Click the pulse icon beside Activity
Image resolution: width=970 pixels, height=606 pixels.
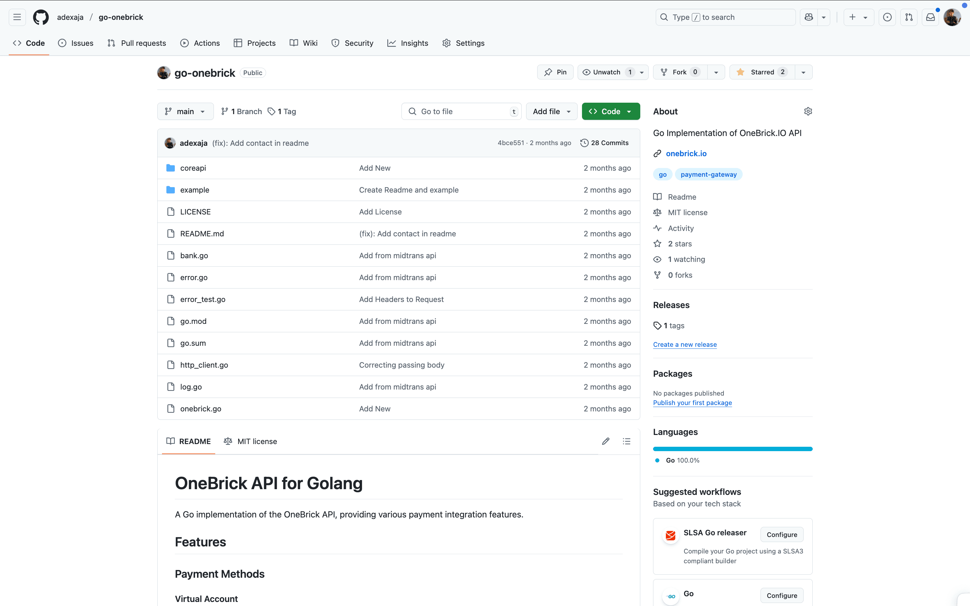[x=657, y=228]
